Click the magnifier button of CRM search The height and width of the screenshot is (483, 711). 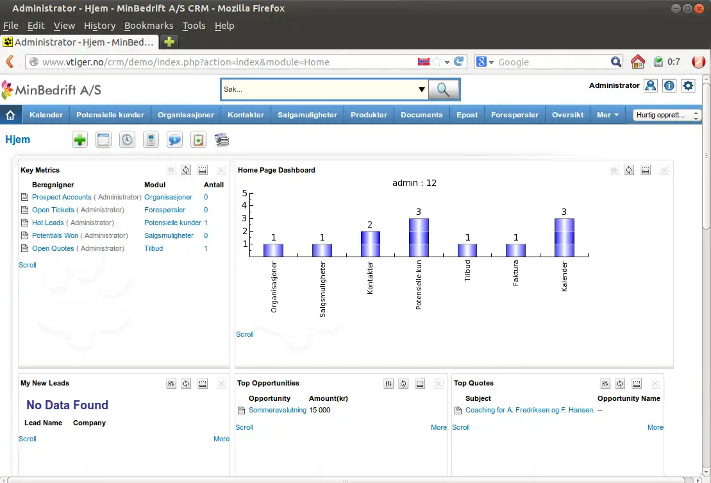point(443,90)
